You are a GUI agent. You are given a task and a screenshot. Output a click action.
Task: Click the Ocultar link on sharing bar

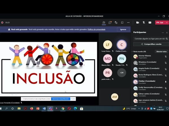click(73, 99)
